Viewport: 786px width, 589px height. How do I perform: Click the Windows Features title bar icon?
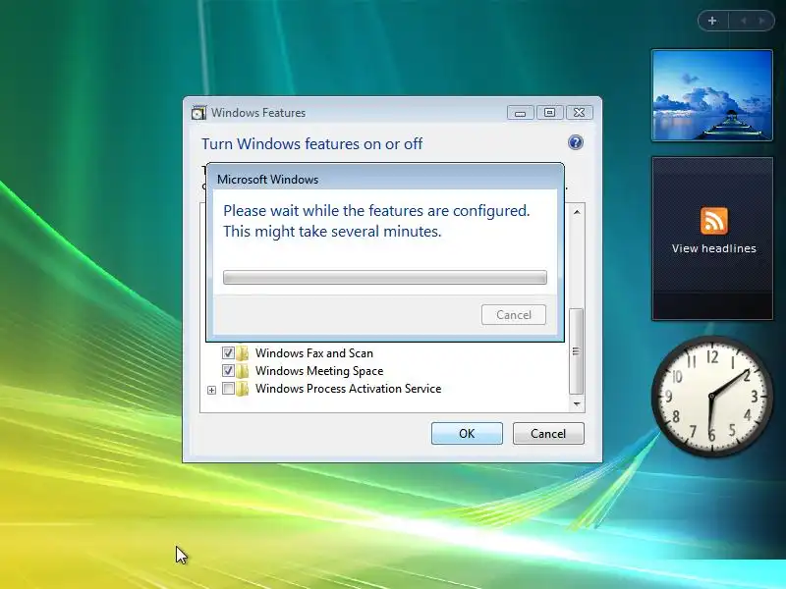click(198, 113)
